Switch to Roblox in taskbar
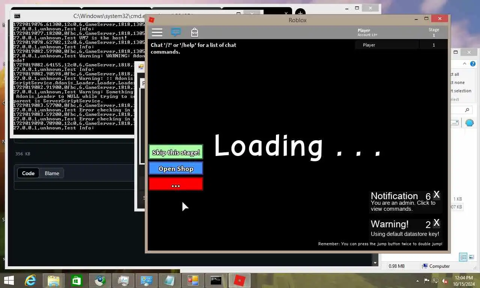The image size is (480, 288). [239, 280]
